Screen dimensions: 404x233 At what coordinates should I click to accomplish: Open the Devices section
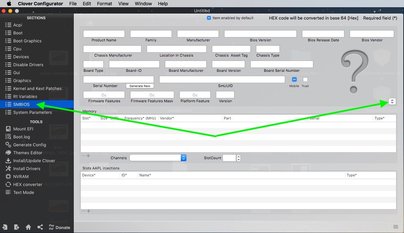click(x=21, y=57)
